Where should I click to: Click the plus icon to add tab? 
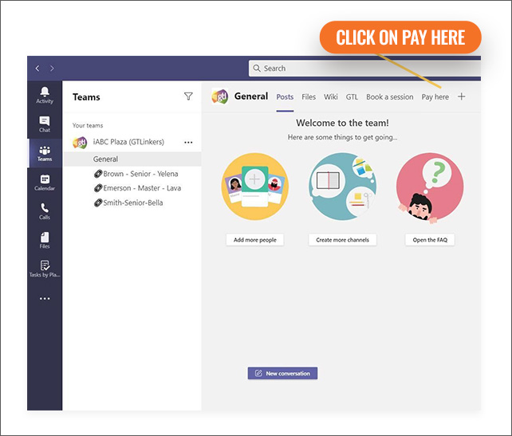pyautogui.click(x=461, y=97)
